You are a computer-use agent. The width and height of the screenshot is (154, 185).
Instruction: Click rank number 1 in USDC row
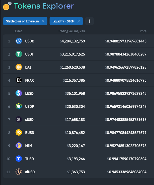click(x=9, y=41)
